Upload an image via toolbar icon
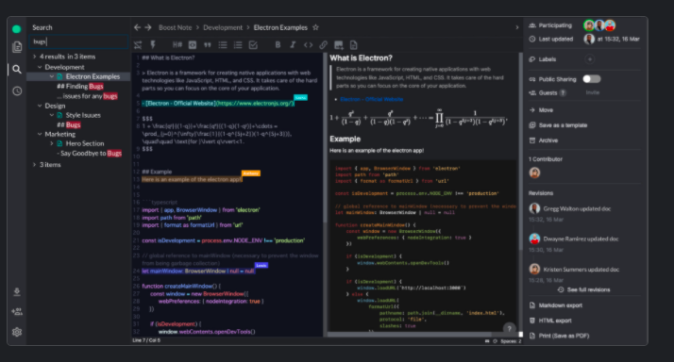Screen dimensions: 674x362 pos(339,45)
